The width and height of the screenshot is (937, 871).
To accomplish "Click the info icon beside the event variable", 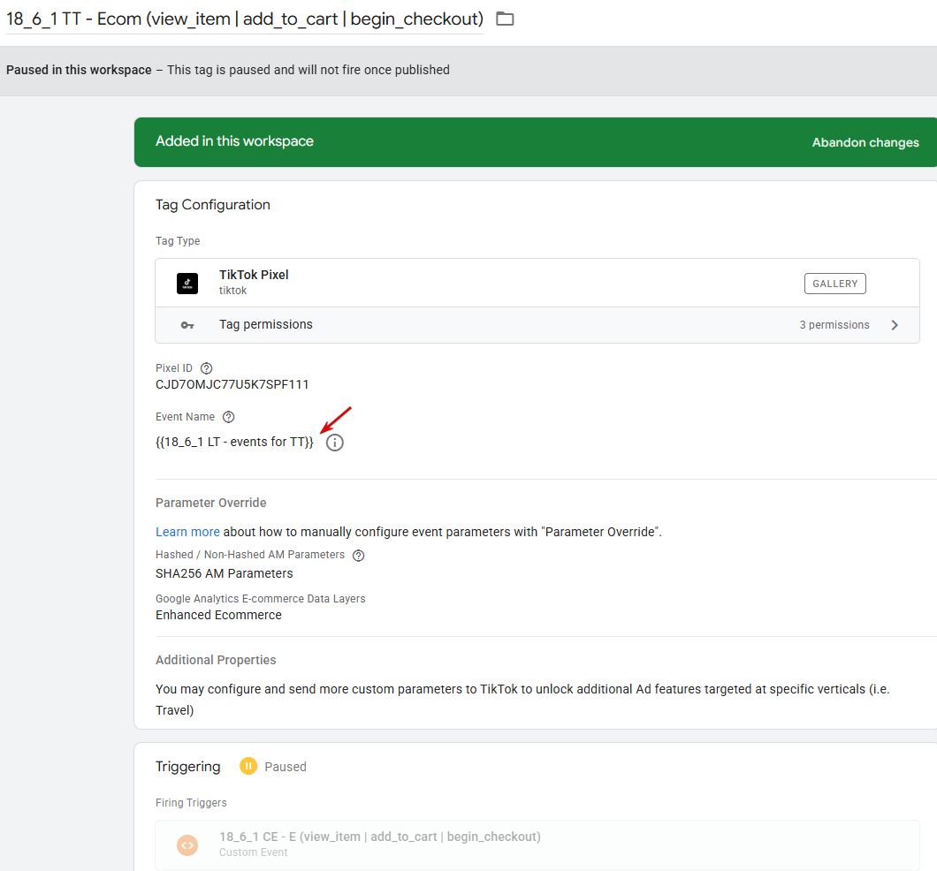I will click(x=334, y=443).
